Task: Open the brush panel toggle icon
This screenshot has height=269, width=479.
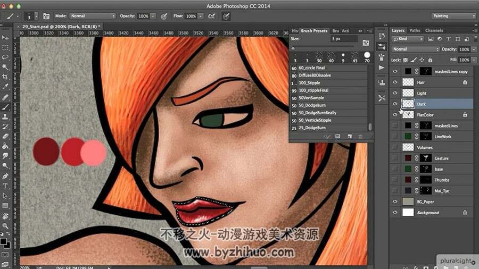Action: pos(46,16)
